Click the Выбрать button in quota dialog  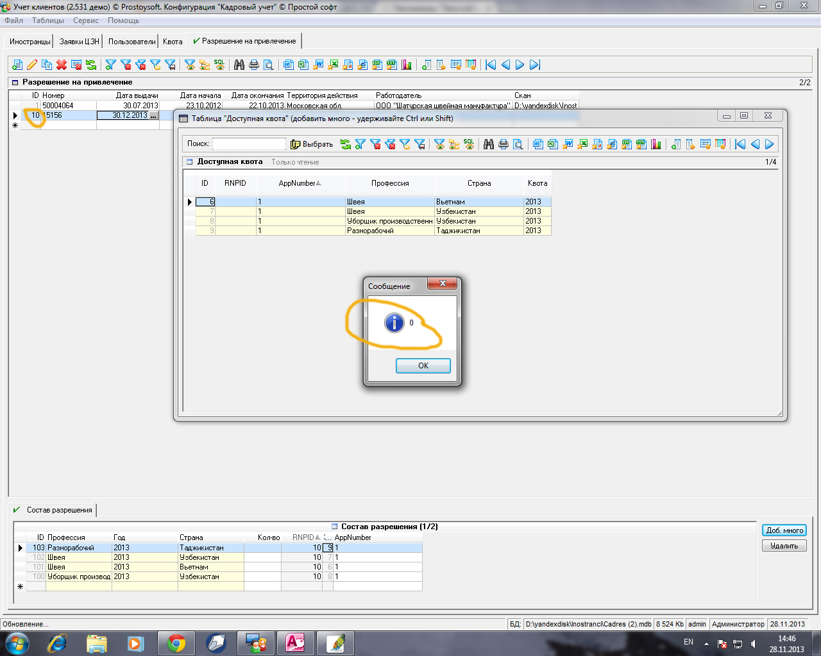[312, 144]
